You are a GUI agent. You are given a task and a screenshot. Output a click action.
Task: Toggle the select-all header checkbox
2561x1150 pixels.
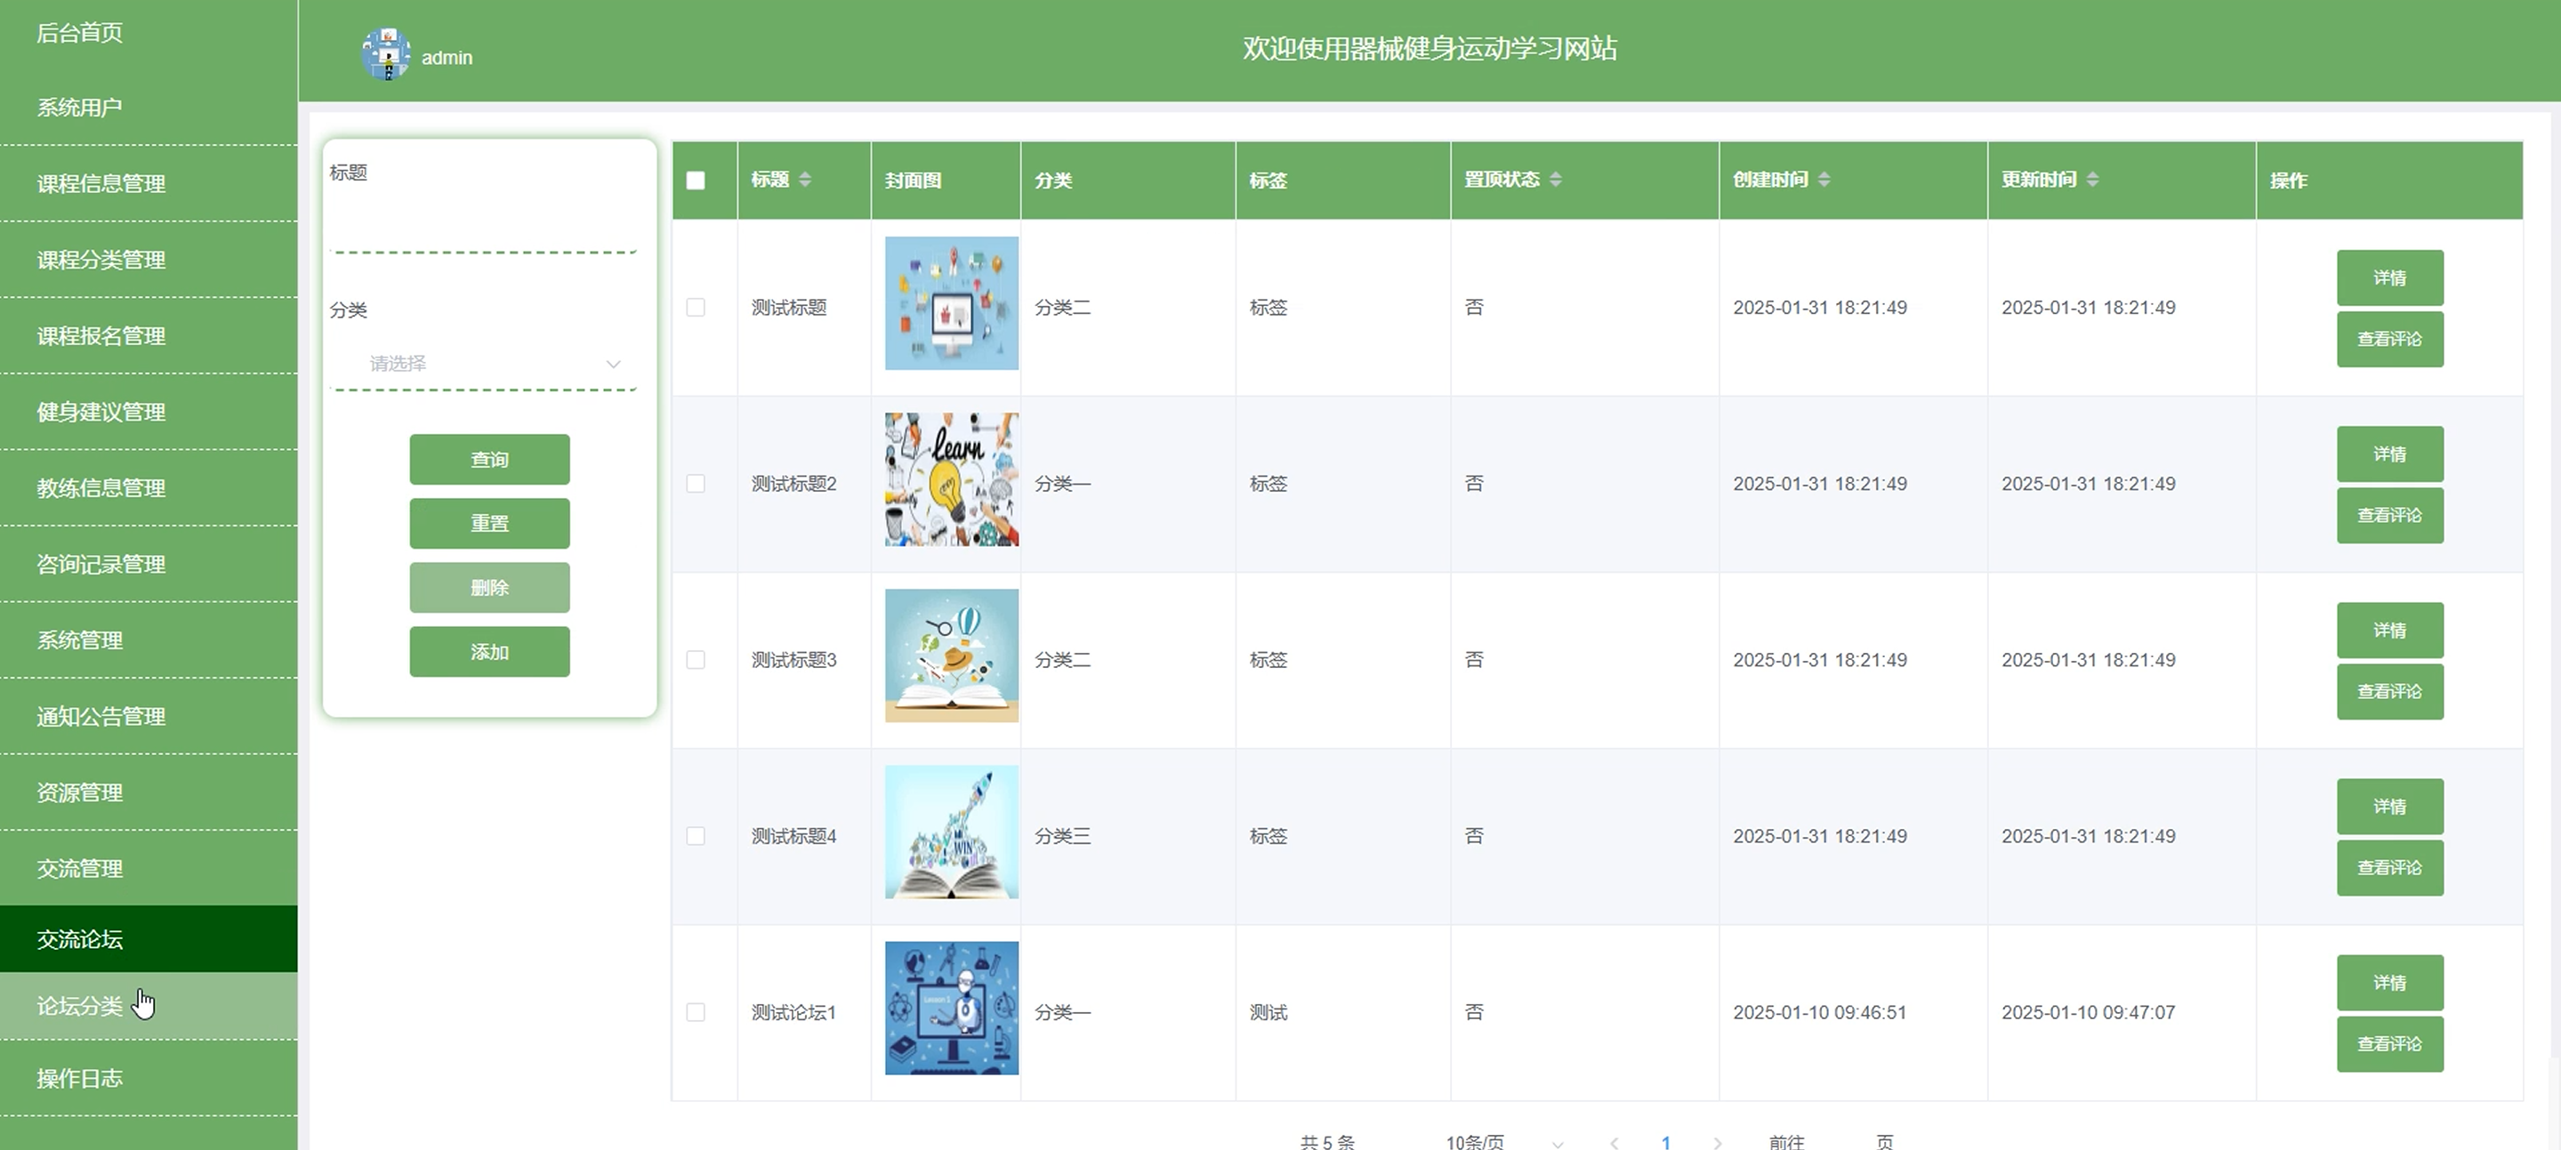696,180
